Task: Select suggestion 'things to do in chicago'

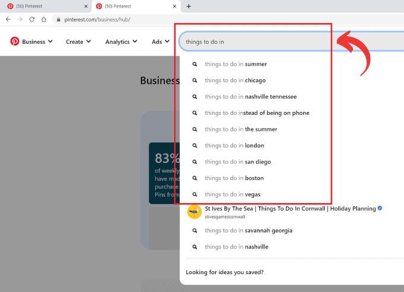Action: pos(235,81)
